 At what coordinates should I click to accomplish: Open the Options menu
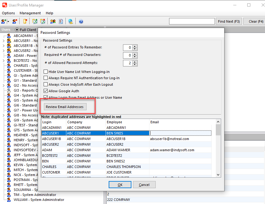(8, 13)
